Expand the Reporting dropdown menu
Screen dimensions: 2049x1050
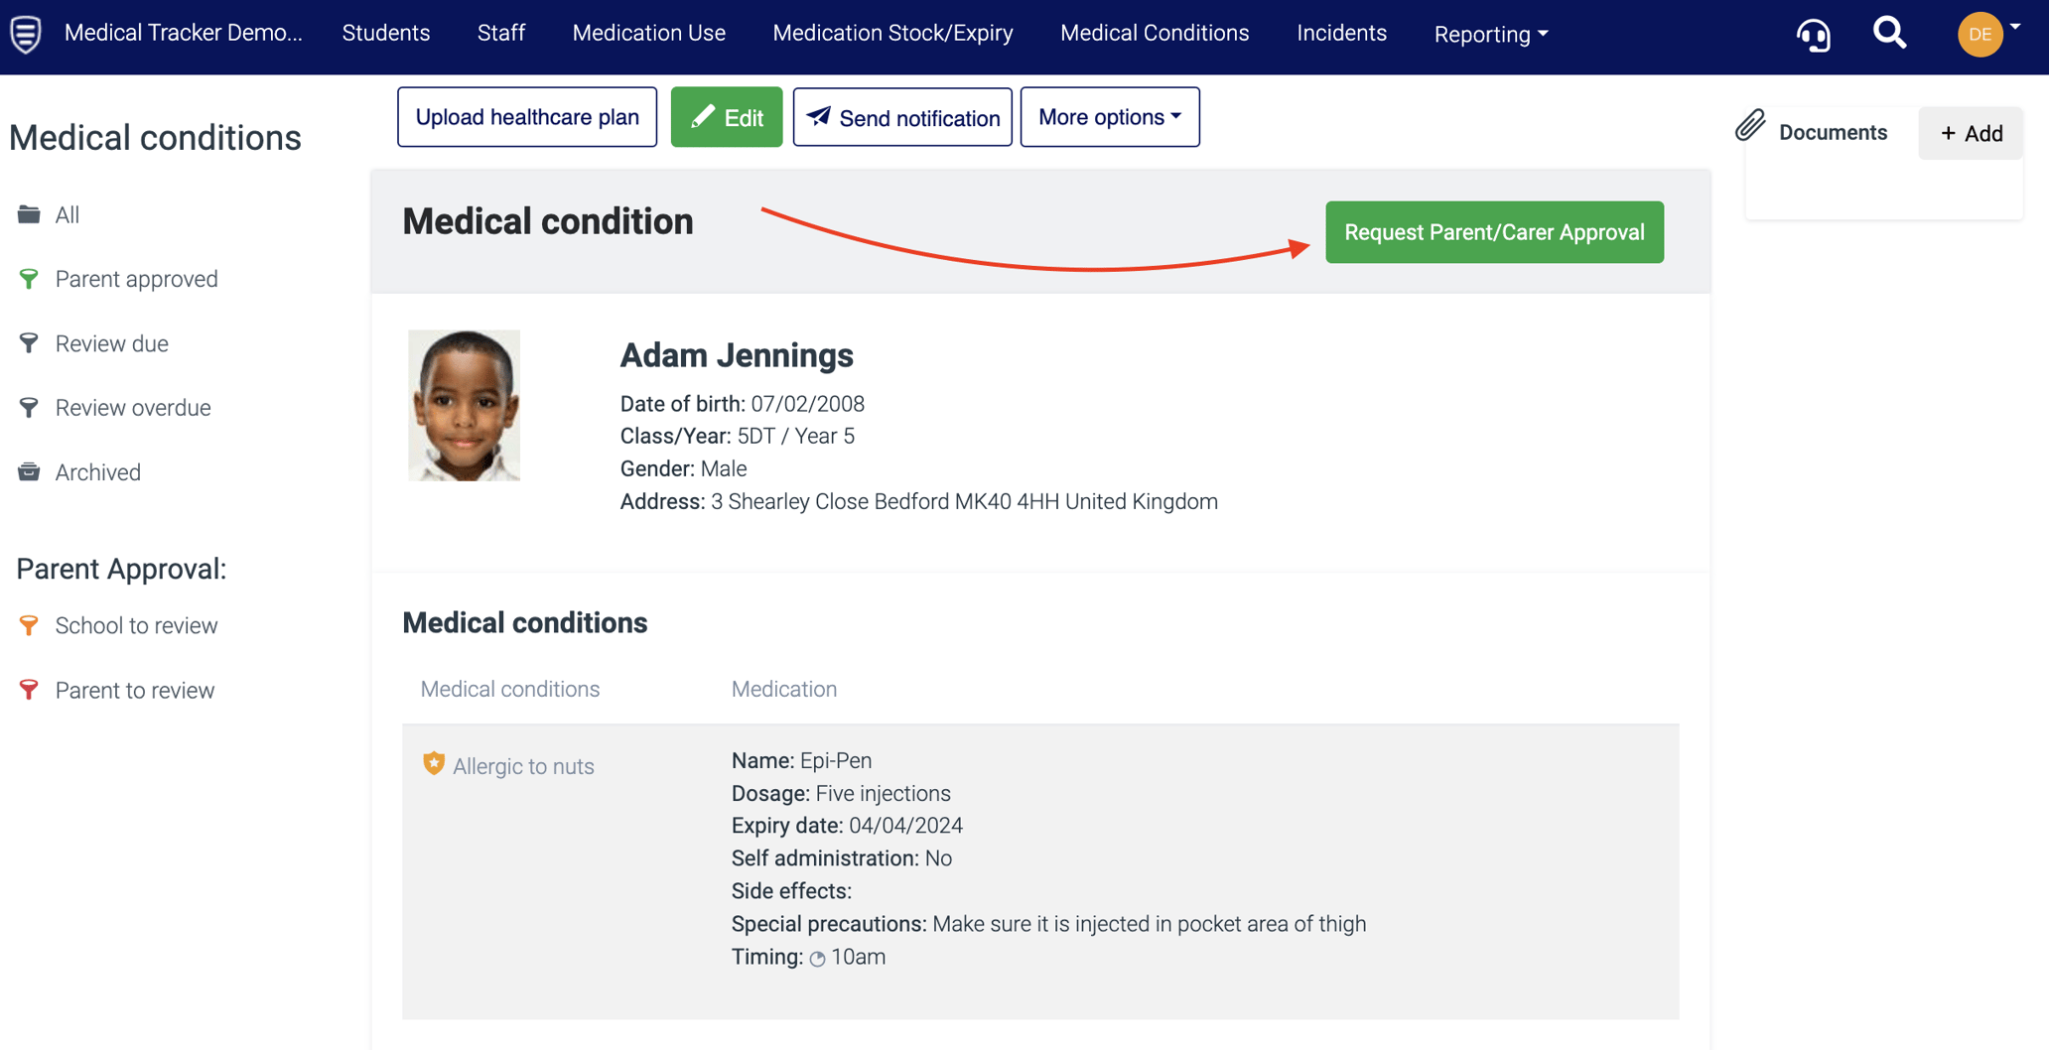[x=1490, y=34]
